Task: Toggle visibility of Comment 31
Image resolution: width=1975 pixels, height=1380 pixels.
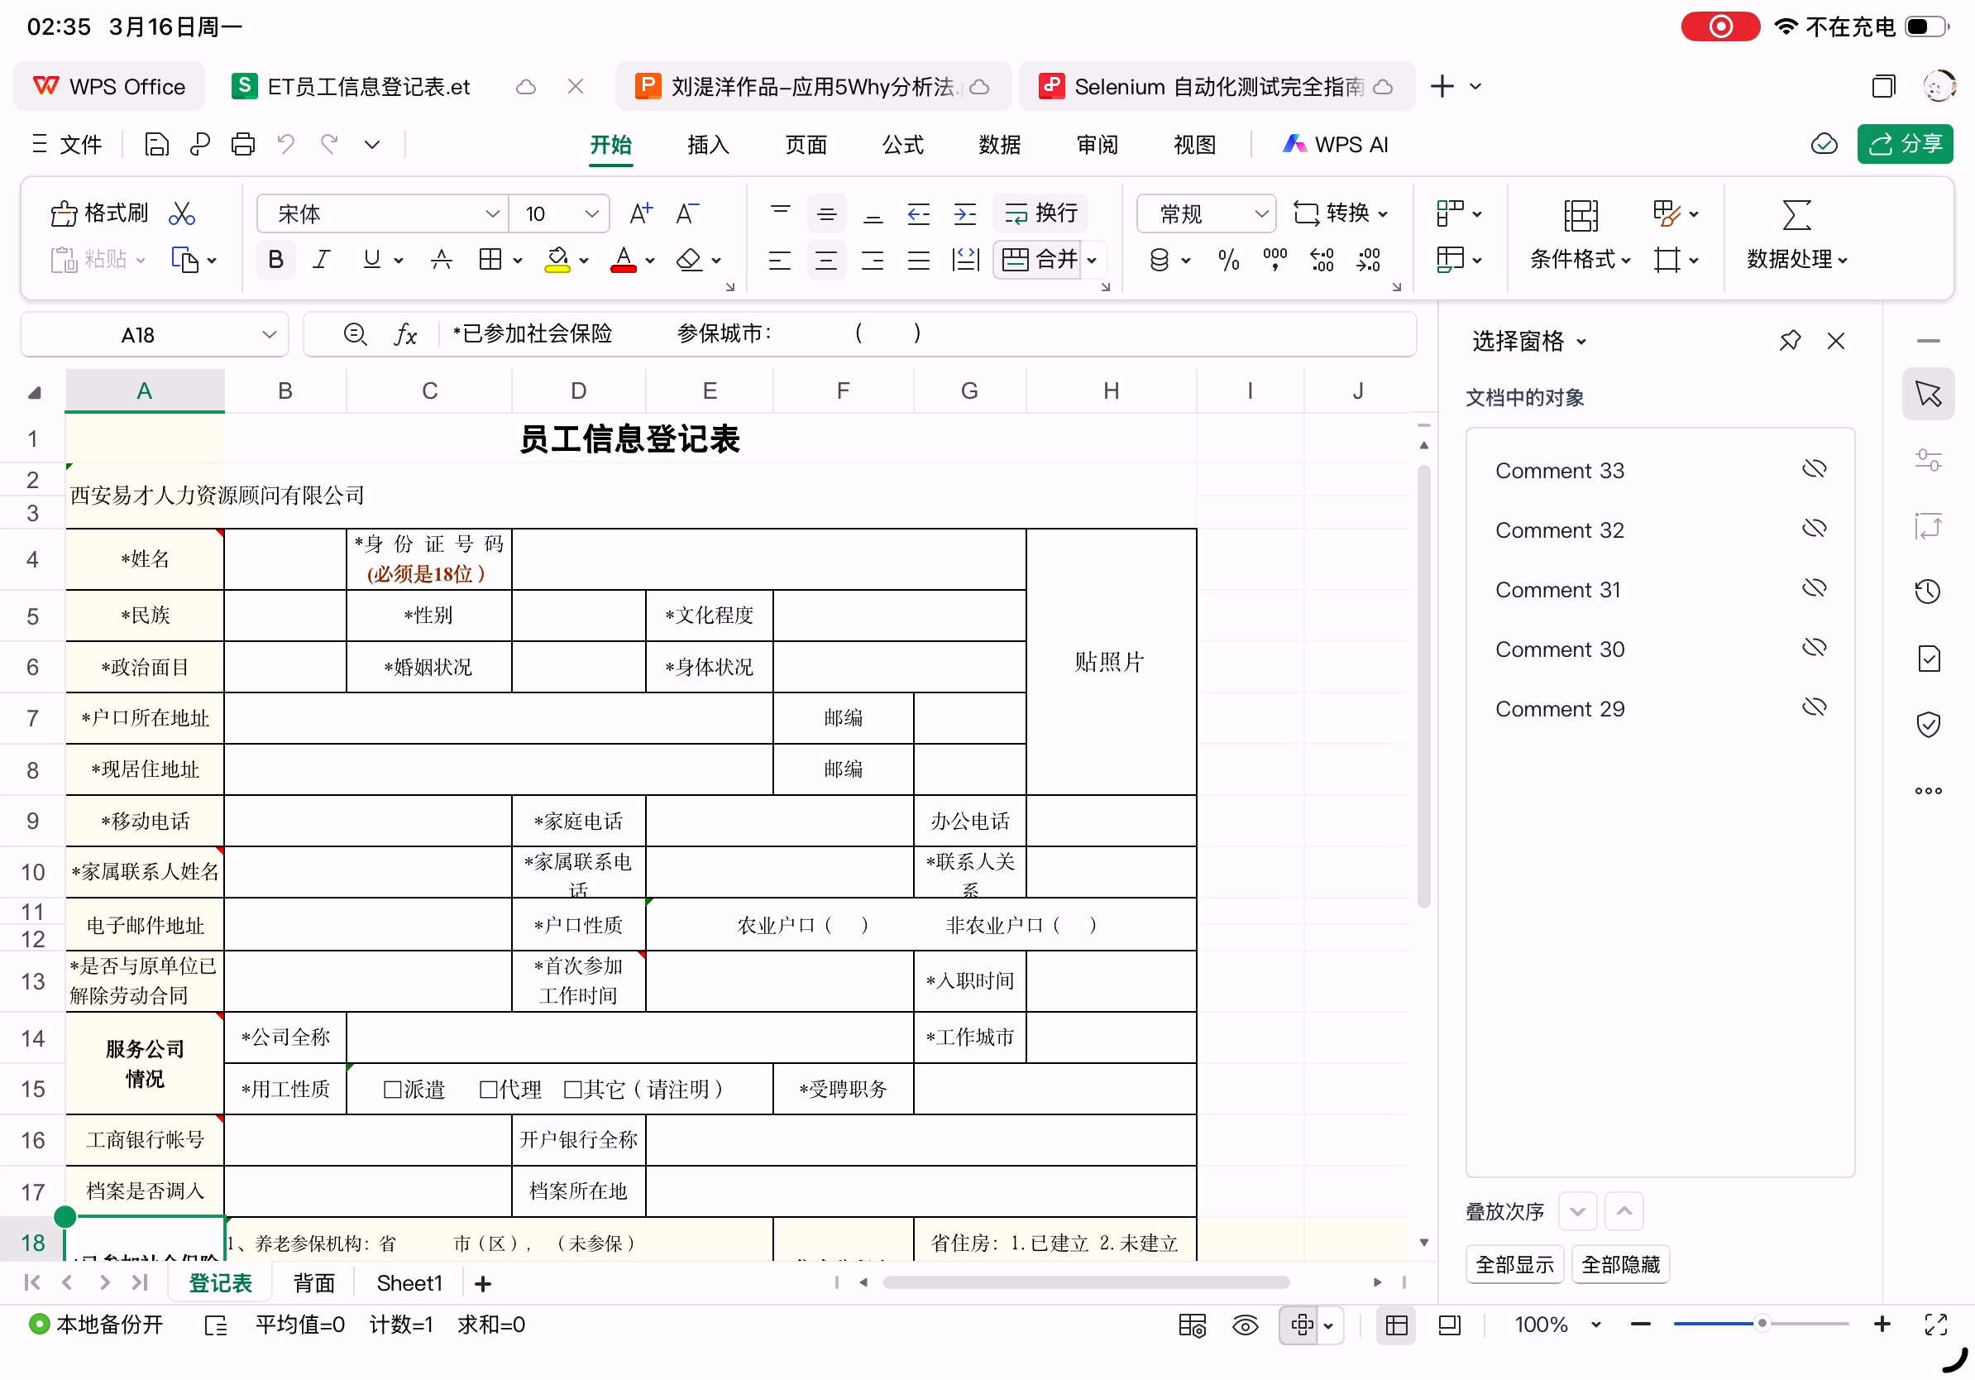Action: coord(1815,588)
